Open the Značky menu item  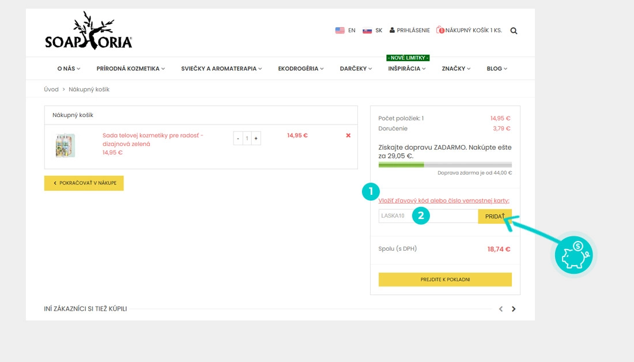456,69
